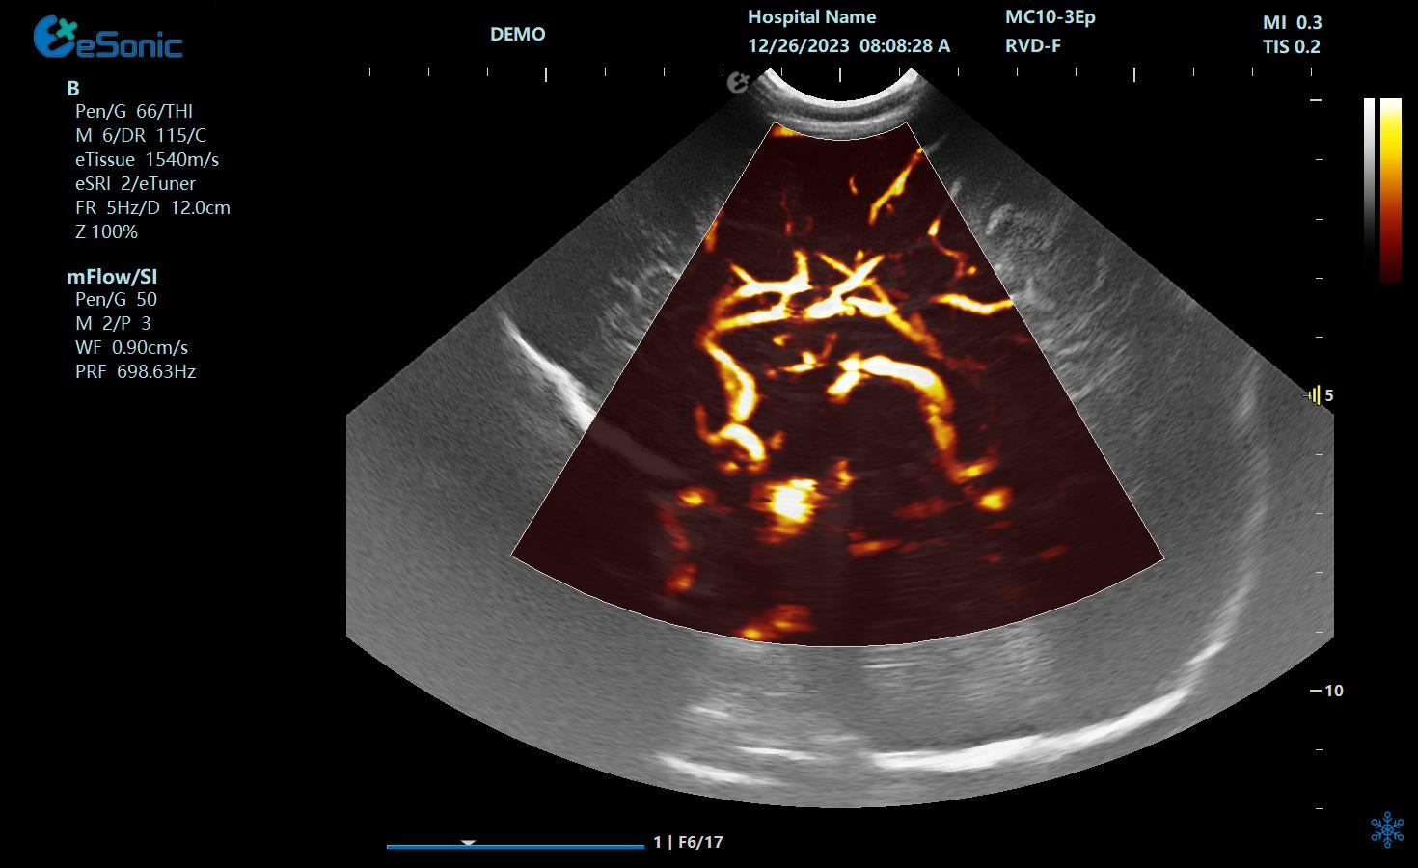Click the MC10-3Ep probe name
1418x868 pixels.
pyautogui.click(x=1050, y=17)
